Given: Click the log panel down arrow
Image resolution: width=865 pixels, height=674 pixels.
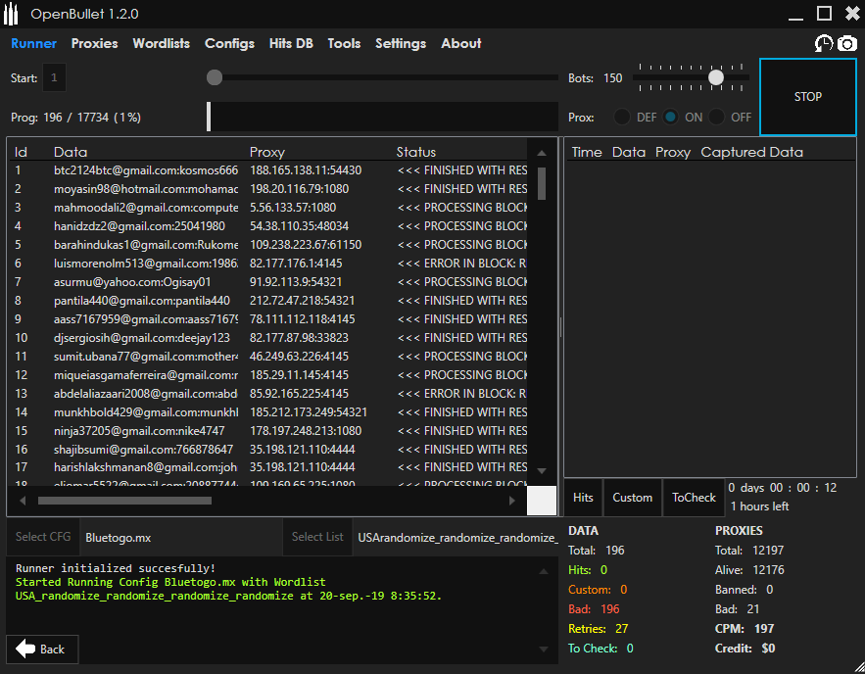Looking at the screenshot, I should pos(544,650).
